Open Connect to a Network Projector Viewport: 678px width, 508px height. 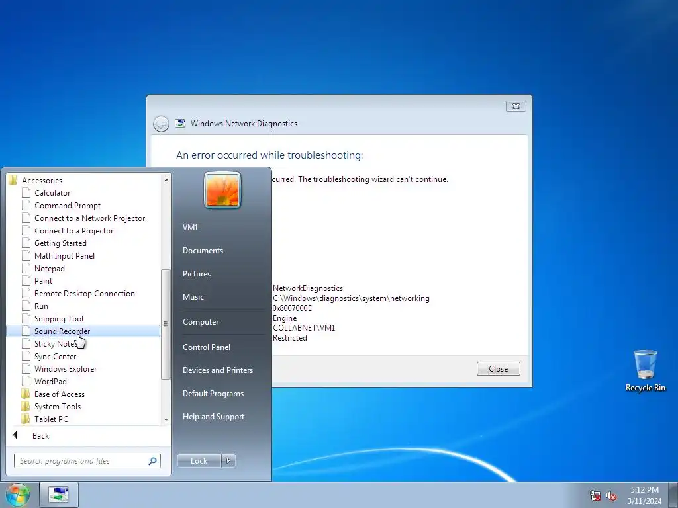tap(89, 218)
